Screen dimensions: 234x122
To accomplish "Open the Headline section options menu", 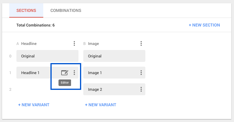I will [74, 44].
